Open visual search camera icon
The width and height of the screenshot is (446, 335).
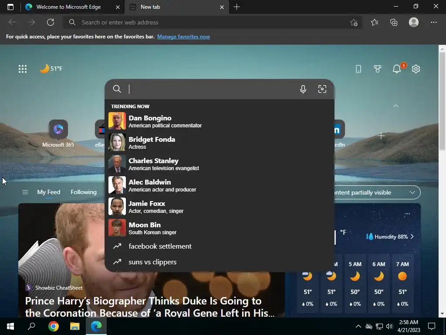[x=322, y=89]
